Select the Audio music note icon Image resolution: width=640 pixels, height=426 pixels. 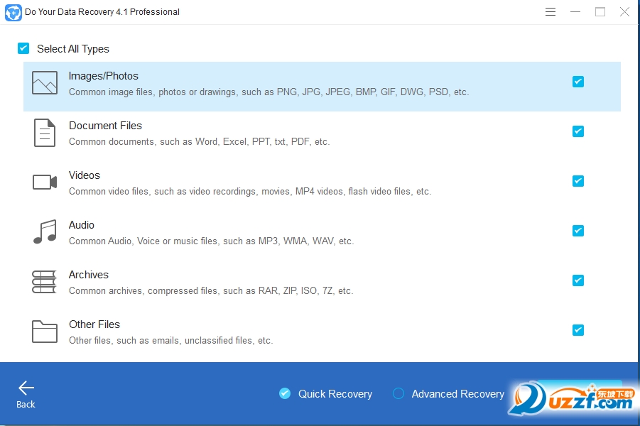[x=44, y=232]
